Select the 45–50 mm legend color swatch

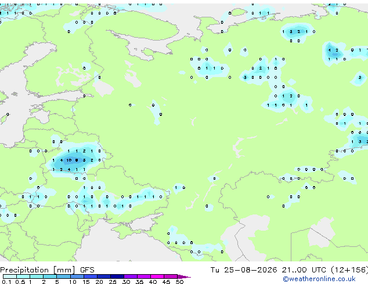(171, 276)
